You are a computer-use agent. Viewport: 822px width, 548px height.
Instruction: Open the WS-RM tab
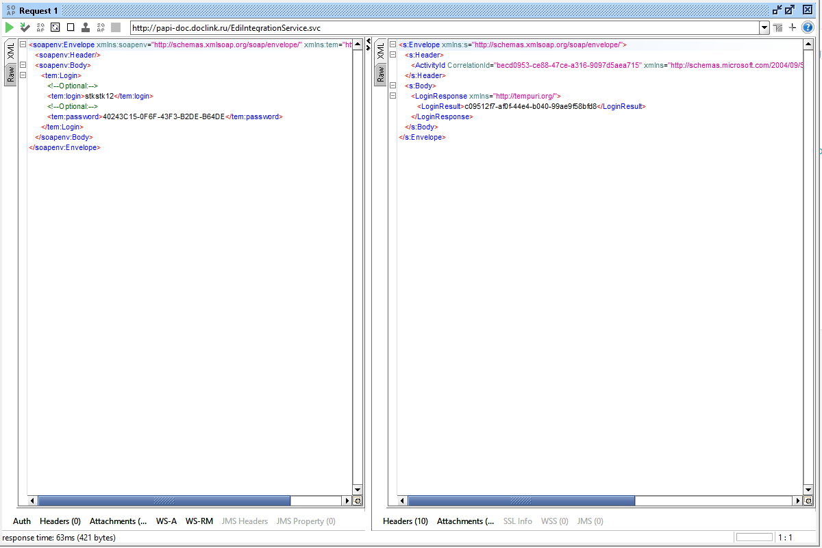[x=199, y=521]
